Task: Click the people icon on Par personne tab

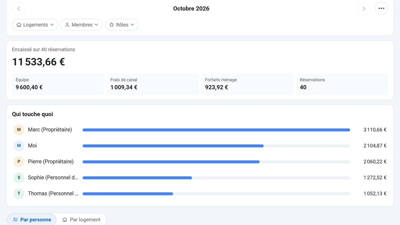Action: click(x=15, y=220)
